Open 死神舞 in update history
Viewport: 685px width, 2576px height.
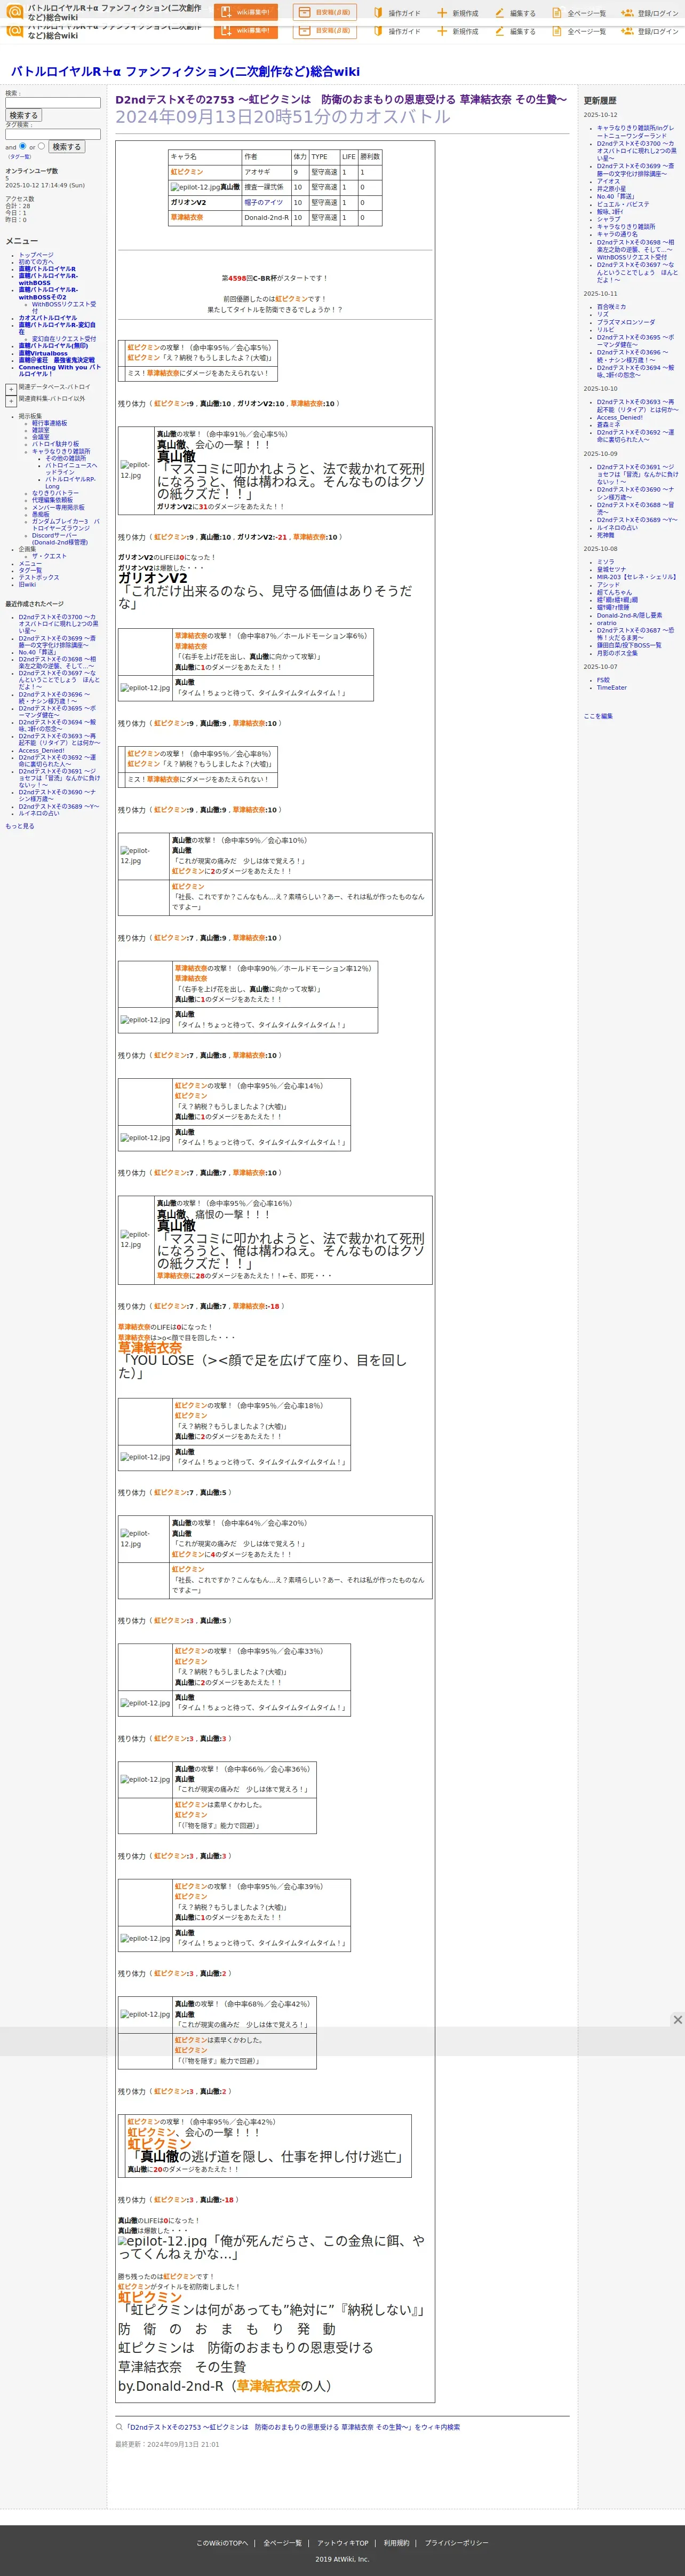606,535
